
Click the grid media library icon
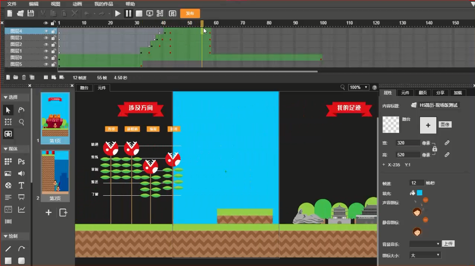click(8, 161)
